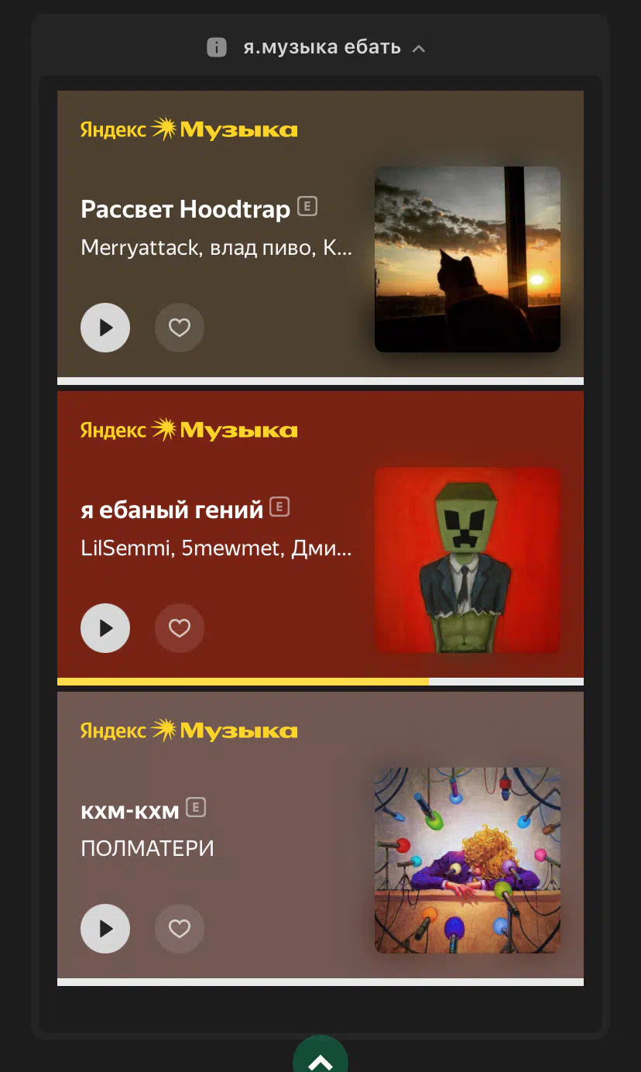This screenshot has width=641, height=1072.
Task: Favorite the кхм-кхм track by ПОЛМАТЕРИ
Action: tap(180, 929)
